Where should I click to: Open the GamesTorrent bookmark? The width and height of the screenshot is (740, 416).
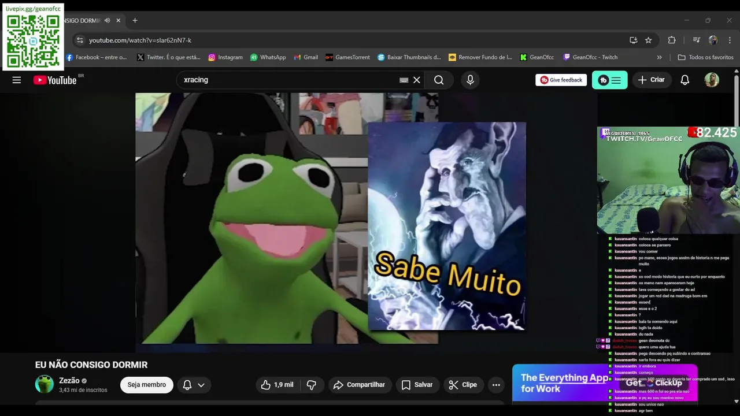click(347, 57)
